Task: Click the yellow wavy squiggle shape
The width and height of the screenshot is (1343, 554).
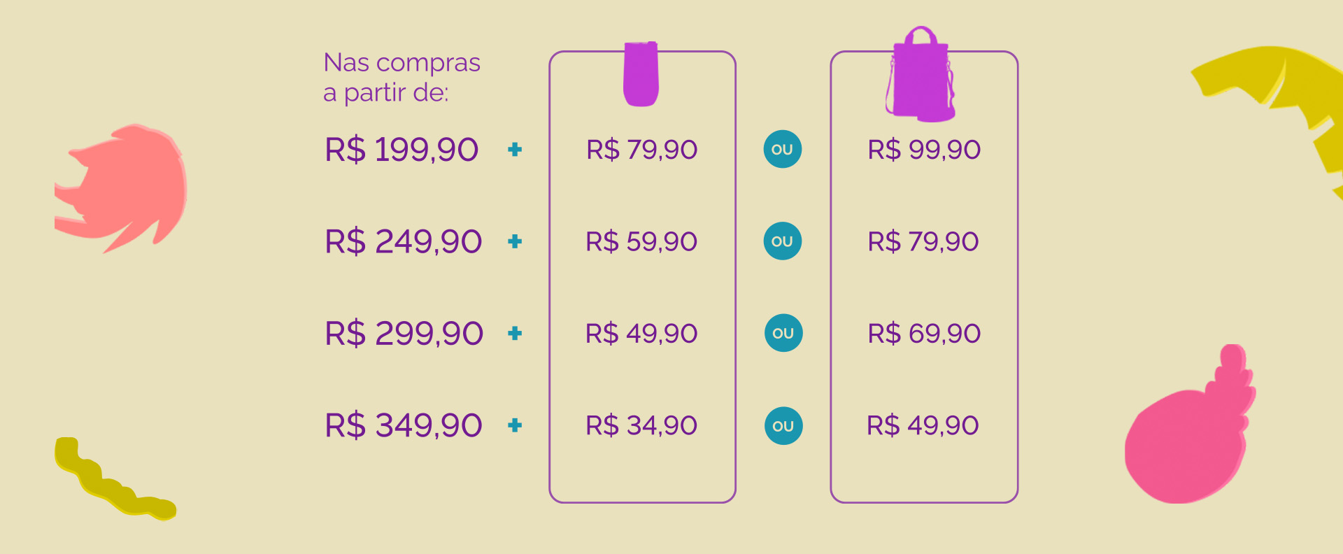Action: (112, 484)
